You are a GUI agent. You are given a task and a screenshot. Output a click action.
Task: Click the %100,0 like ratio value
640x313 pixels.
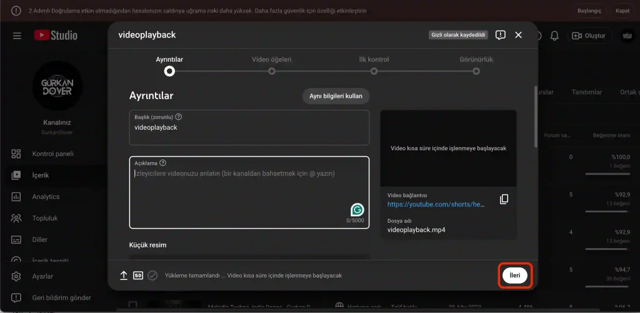click(621, 157)
